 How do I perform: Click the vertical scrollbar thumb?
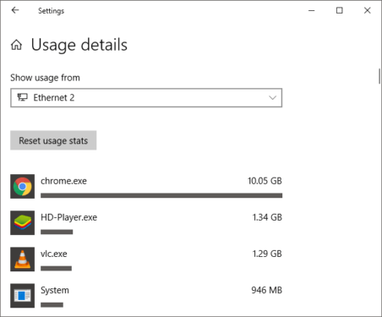click(379, 76)
